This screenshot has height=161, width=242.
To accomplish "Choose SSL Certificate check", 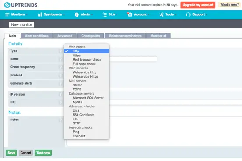I will pyautogui.click(x=86, y=115).
